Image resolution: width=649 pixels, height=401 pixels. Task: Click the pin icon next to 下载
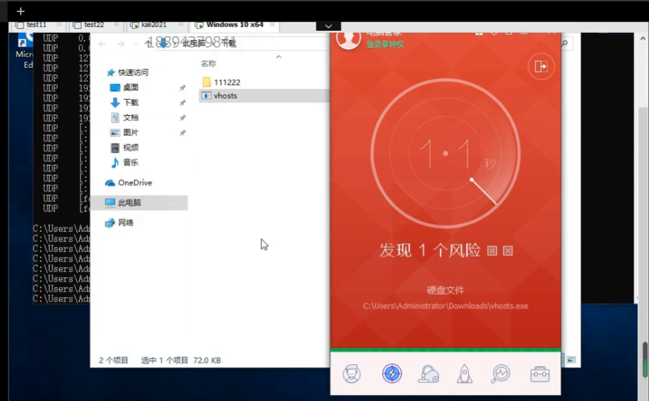pos(182,103)
